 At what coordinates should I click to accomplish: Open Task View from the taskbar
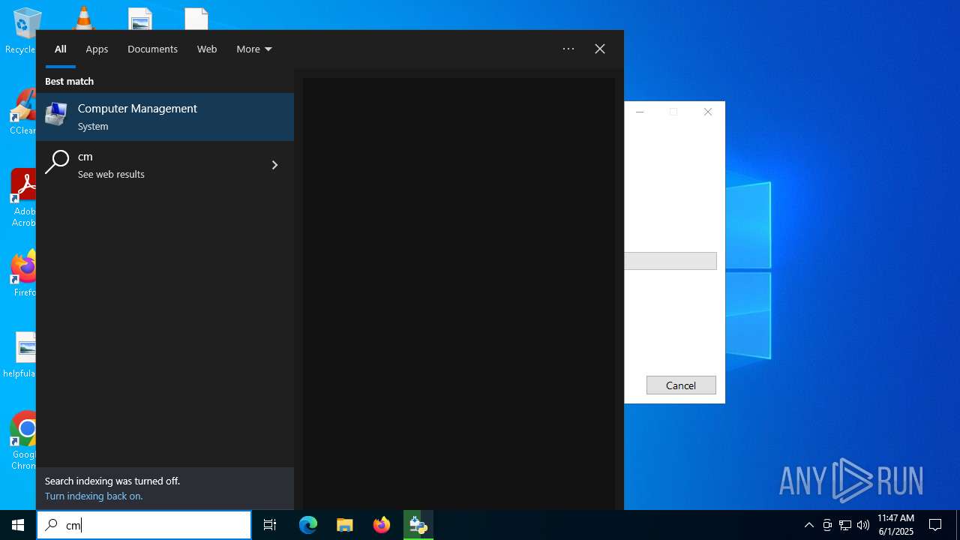tap(270, 525)
